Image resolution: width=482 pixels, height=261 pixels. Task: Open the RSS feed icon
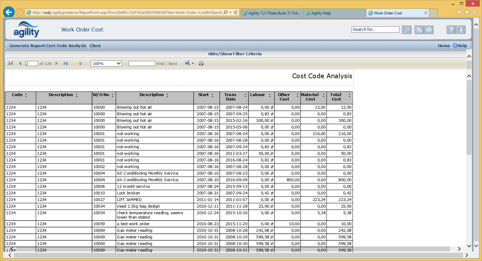(x=419, y=30)
